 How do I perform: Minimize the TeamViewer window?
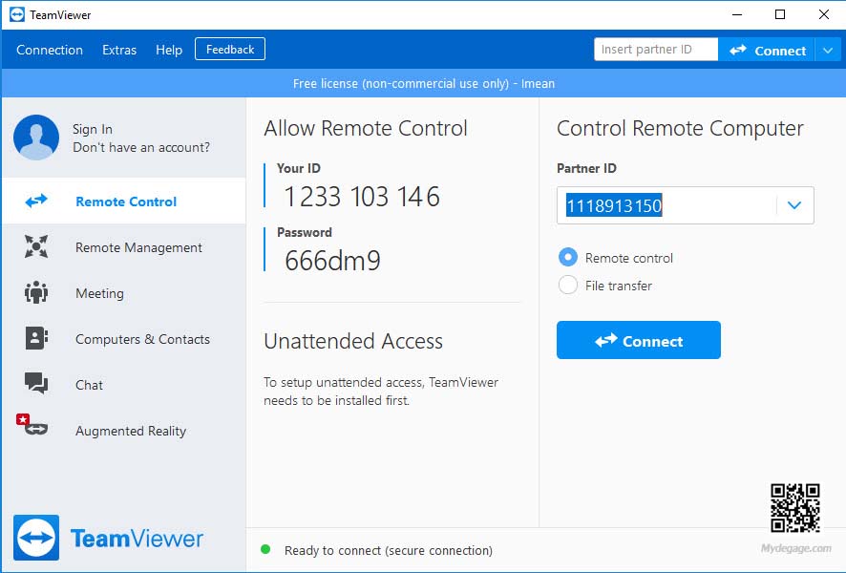[737, 14]
